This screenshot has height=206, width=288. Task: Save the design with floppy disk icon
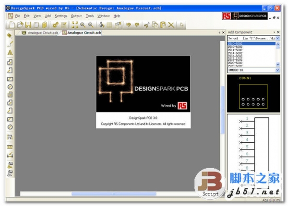[x=28, y=25]
